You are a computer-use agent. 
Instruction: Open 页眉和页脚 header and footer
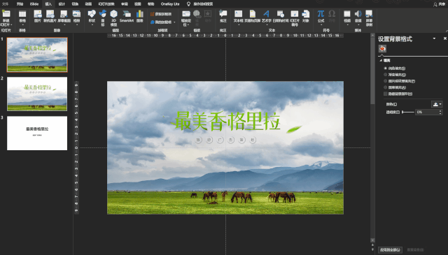pos(252,16)
